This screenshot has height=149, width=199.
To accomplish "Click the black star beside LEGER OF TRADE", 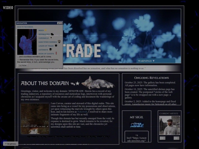I will point(56,46).
